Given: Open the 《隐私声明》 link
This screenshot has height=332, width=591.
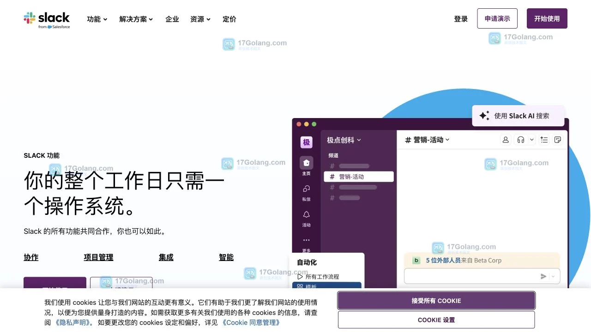Looking at the screenshot, I should click(x=73, y=323).
